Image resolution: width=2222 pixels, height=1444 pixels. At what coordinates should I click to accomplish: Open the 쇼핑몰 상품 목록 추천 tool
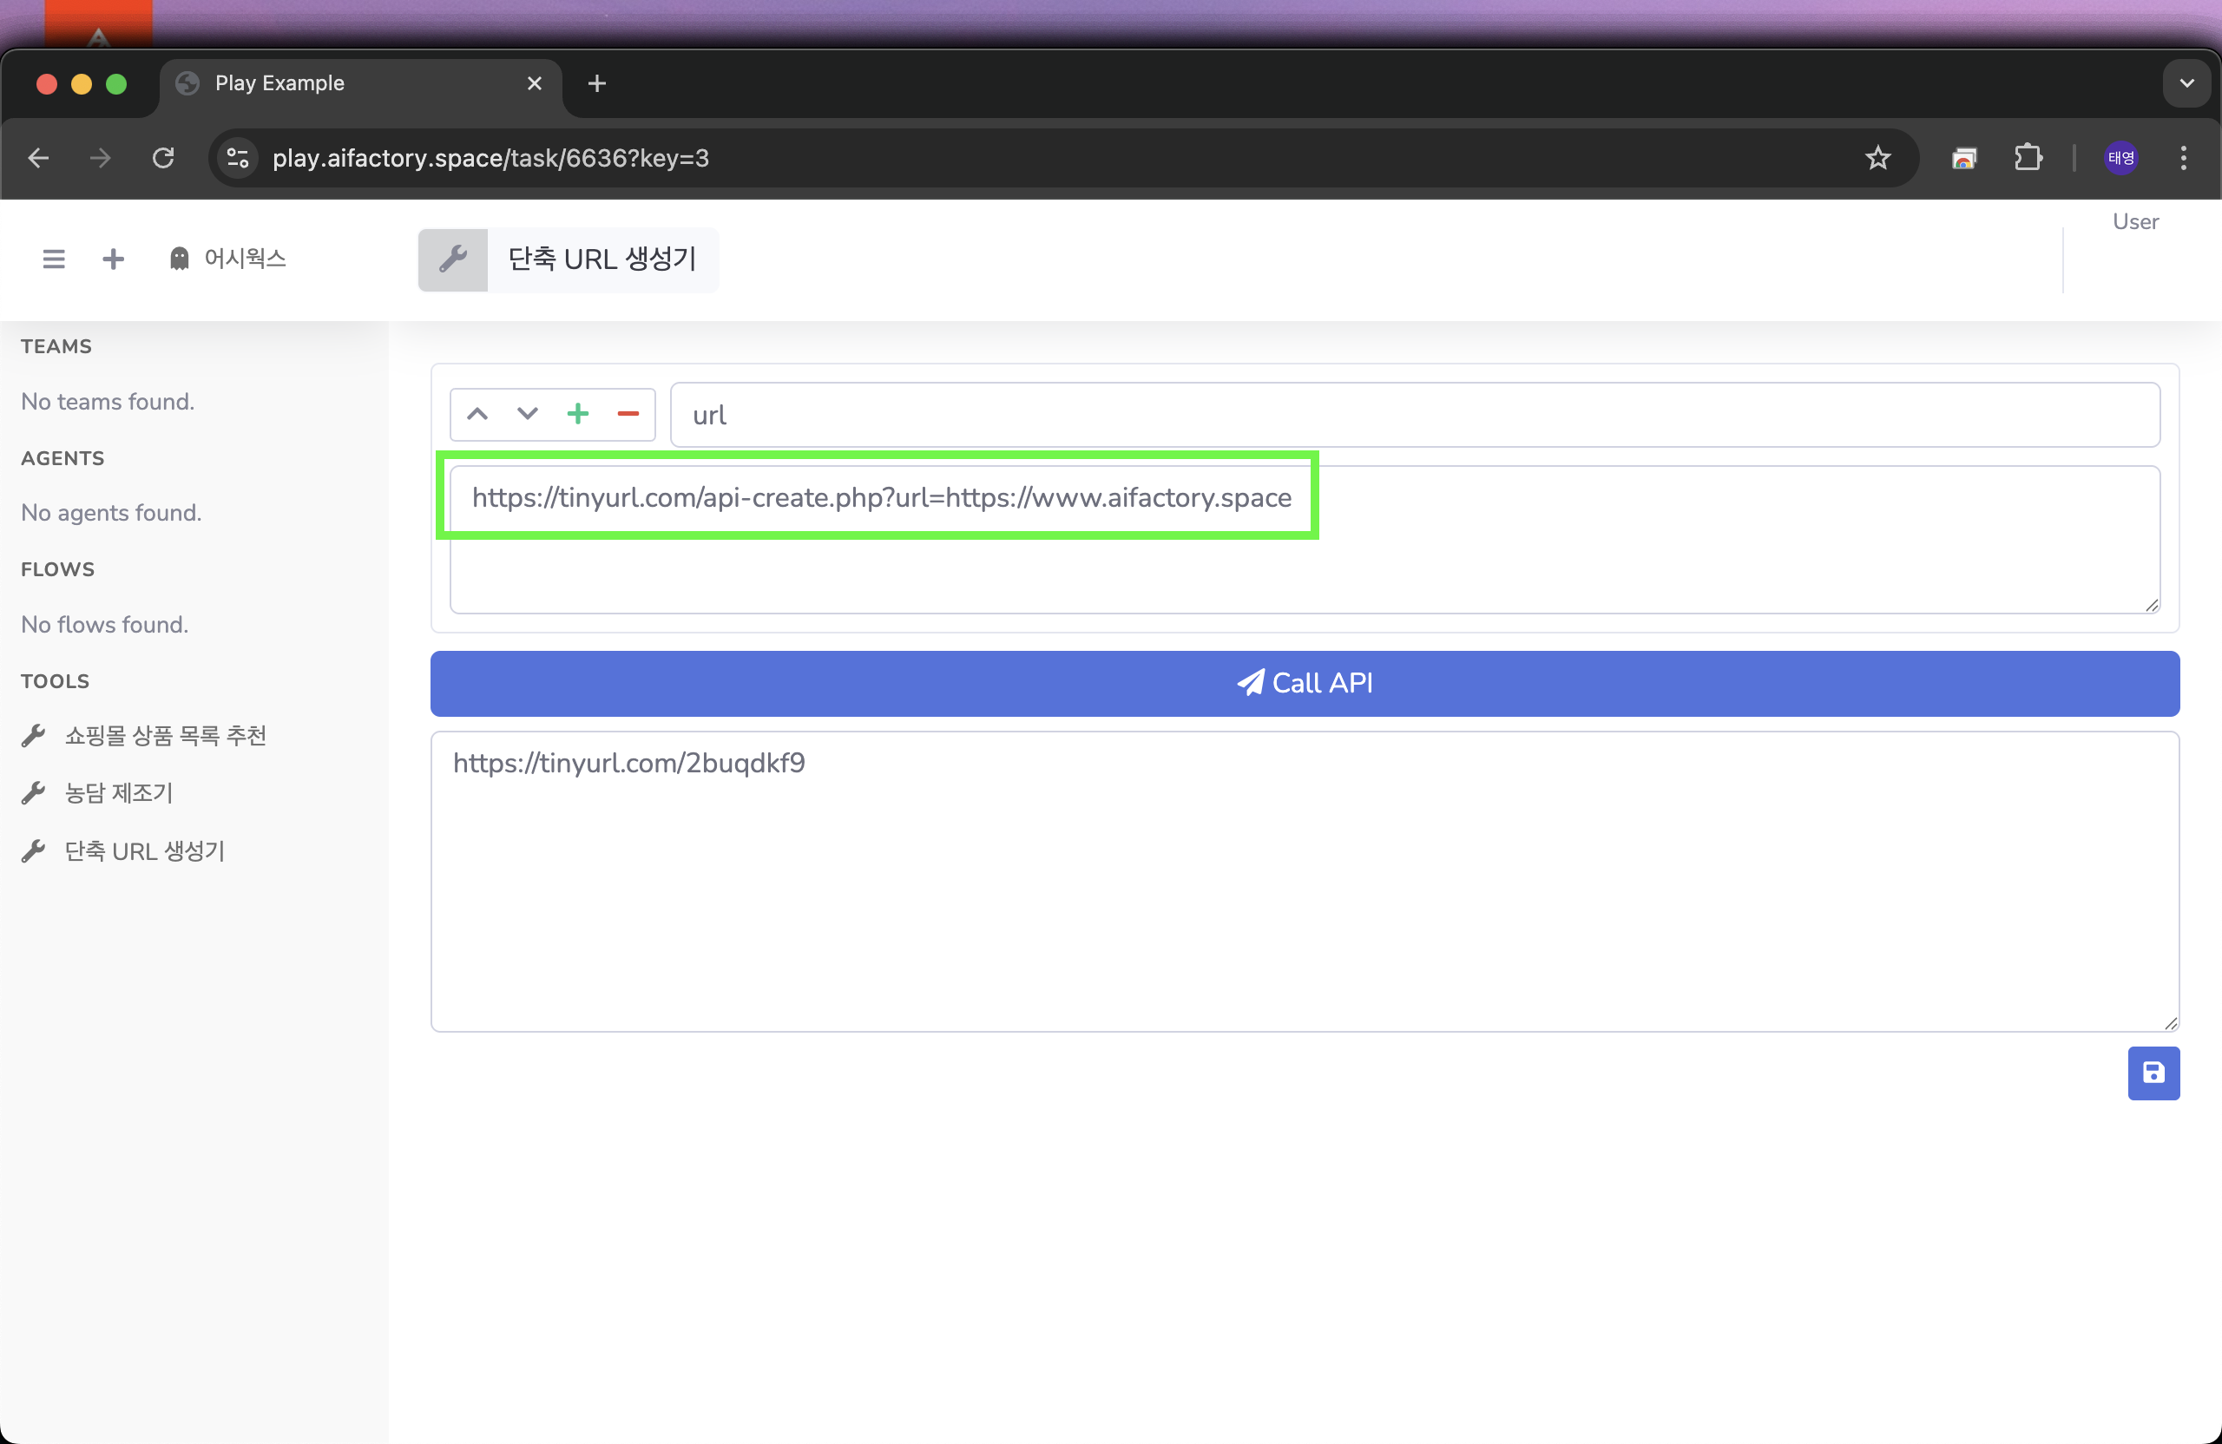(x=165, y=736)
